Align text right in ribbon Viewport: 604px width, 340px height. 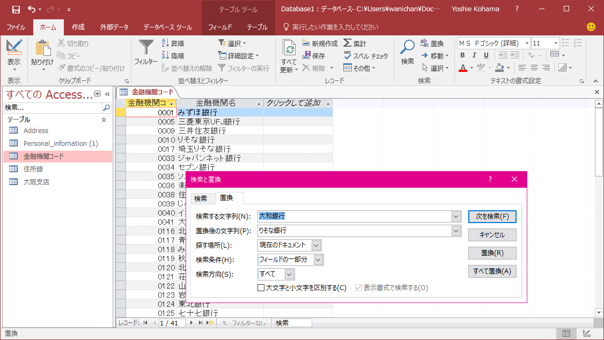(546, 68)
